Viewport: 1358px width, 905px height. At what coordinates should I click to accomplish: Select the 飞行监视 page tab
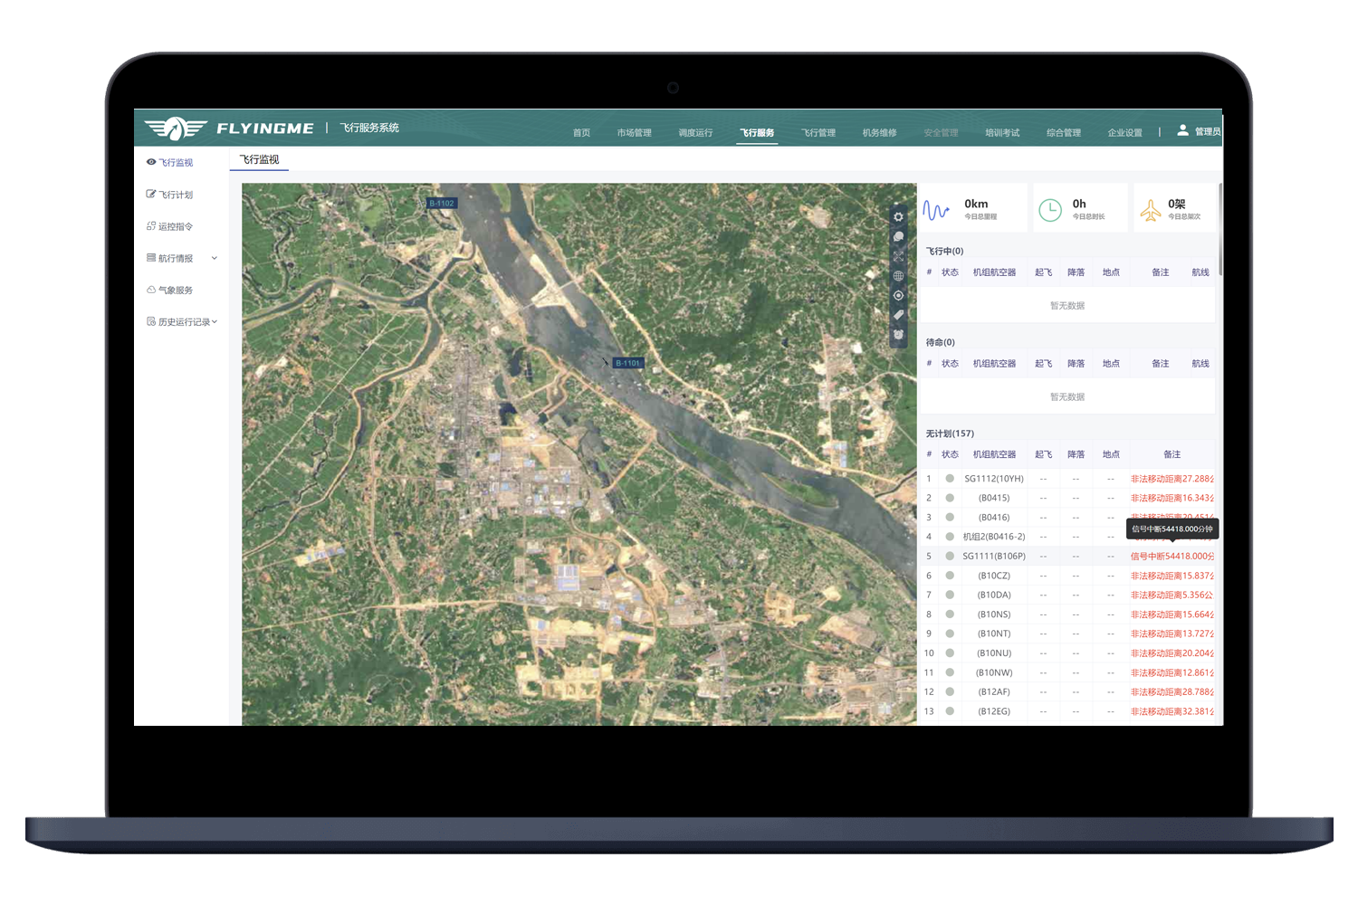click(x=259, y=160)
